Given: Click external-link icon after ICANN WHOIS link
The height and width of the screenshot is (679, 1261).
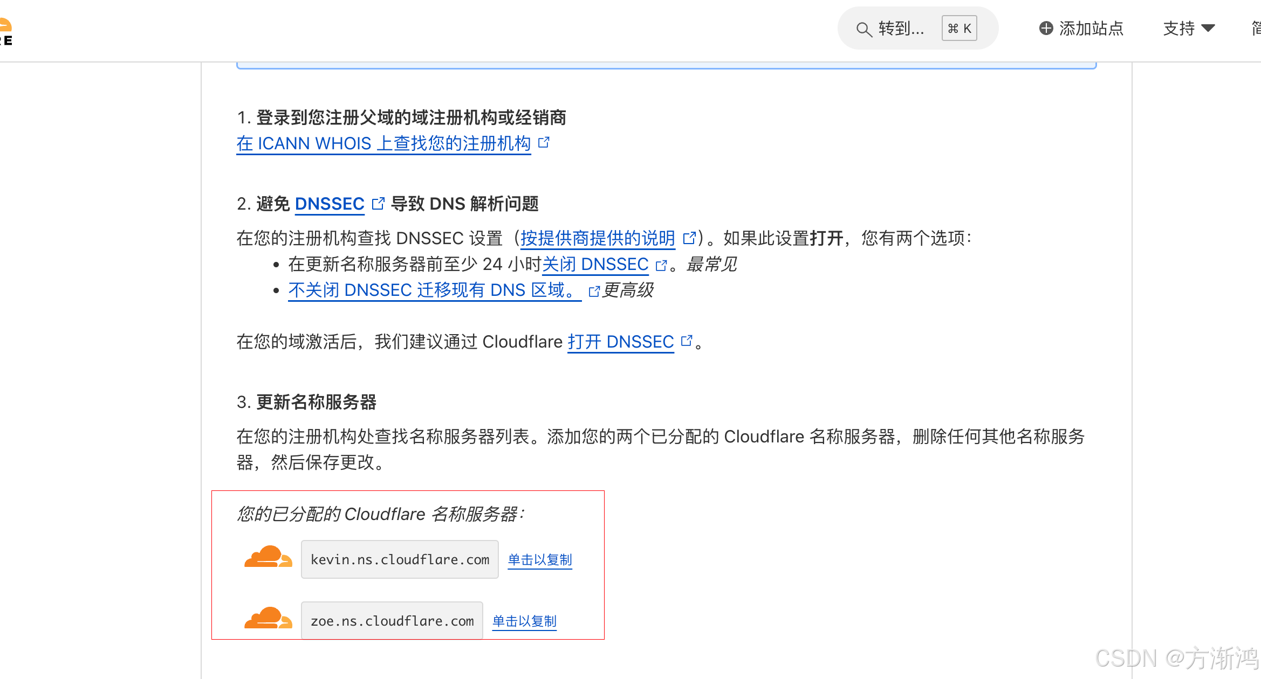Looking at the screenshot, I should tap(544, 142).
